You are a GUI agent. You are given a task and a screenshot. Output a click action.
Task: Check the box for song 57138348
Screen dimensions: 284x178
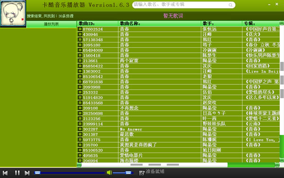(80, 39)
